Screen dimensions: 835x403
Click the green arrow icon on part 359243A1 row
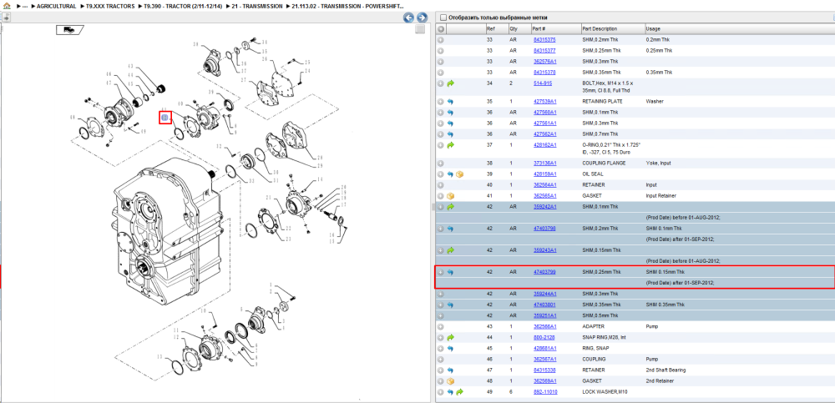tap(451, 250)
